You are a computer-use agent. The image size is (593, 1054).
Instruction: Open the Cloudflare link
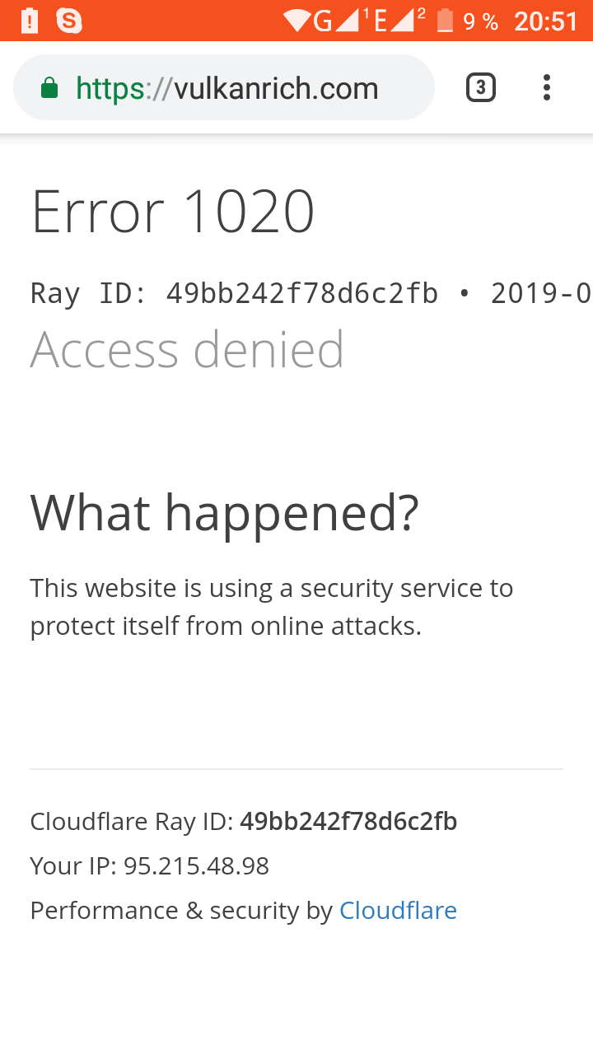pyautogui.click(x=398, y=910)
